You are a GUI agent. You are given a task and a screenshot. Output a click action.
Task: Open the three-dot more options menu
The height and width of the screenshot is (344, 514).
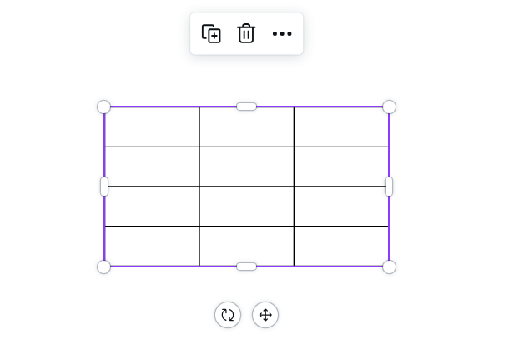pos(282,34)
